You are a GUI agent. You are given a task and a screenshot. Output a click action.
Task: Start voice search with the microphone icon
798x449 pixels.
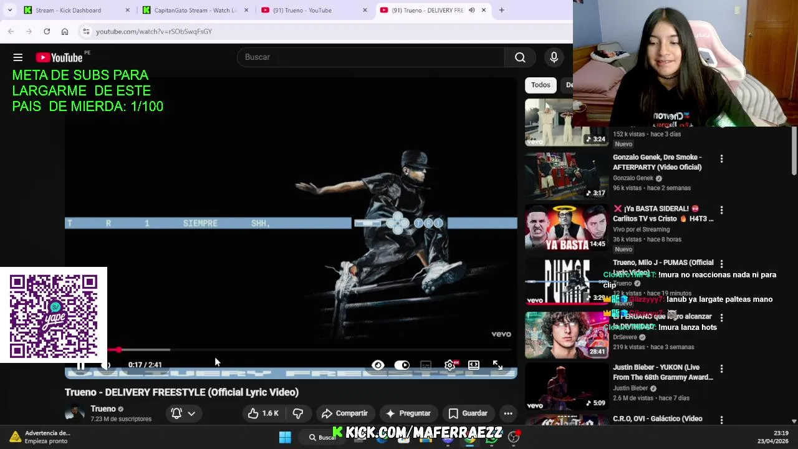[554, 57]
